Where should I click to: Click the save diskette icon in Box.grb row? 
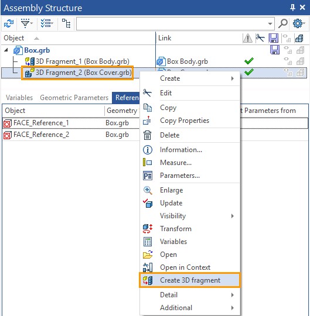click(275, 50)
